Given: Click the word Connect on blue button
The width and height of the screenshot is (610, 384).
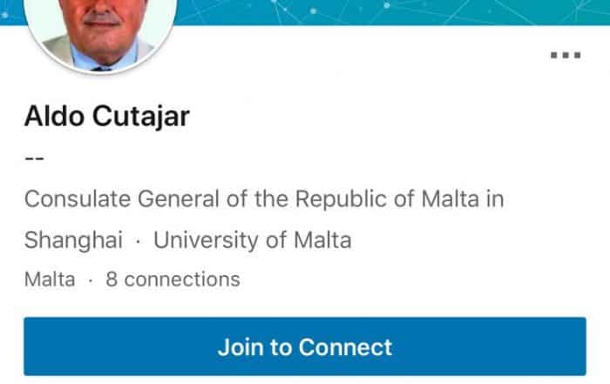Looking at the screenshot, I should 345,347.
